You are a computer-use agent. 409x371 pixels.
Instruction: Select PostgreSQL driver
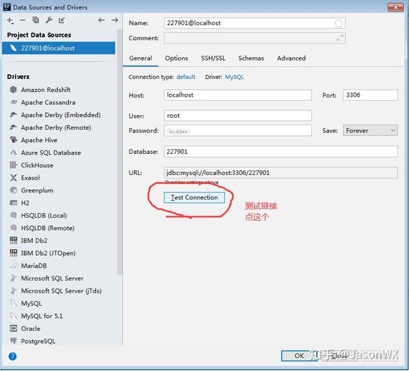tap(38, 341)
